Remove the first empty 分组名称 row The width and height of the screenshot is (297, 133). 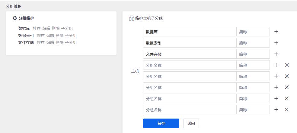click(287, 65)
